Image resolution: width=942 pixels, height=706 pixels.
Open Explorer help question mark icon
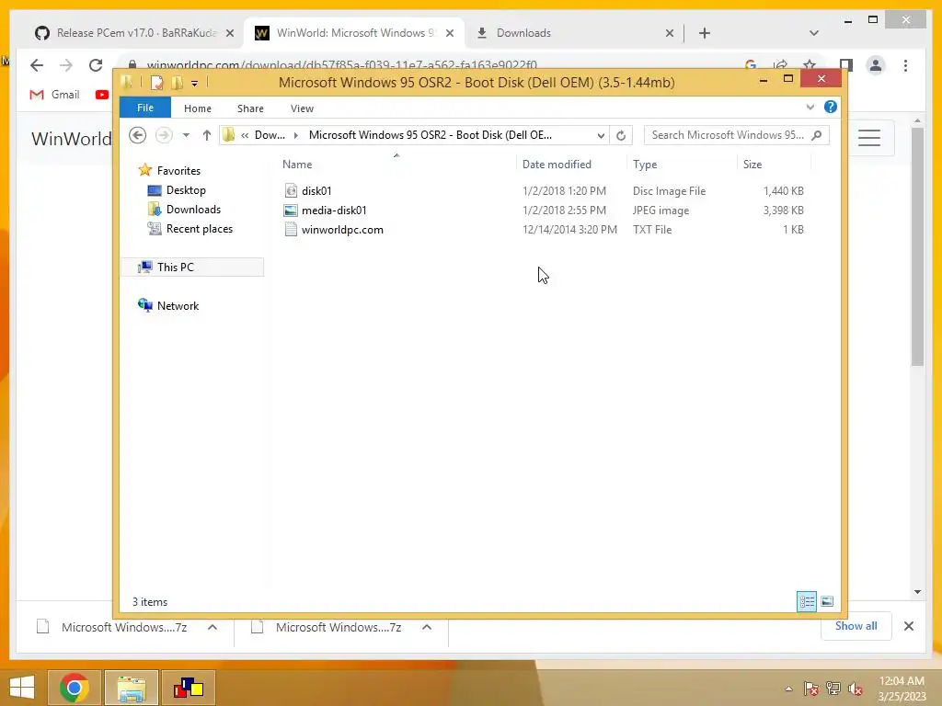831,107
